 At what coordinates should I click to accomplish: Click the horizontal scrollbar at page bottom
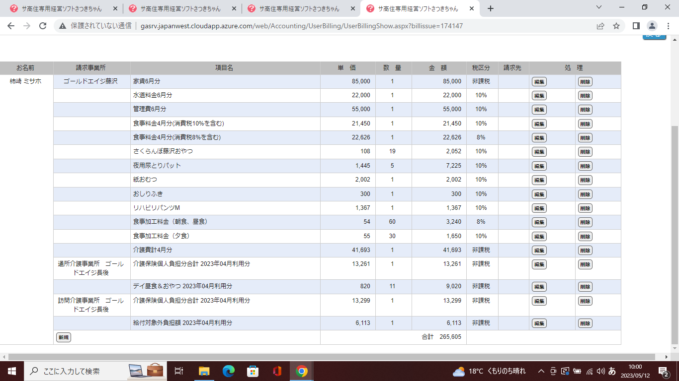point(328,357)
